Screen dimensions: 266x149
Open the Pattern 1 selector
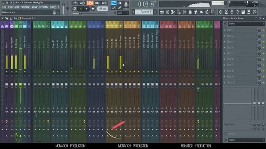(x=144, y=12)
